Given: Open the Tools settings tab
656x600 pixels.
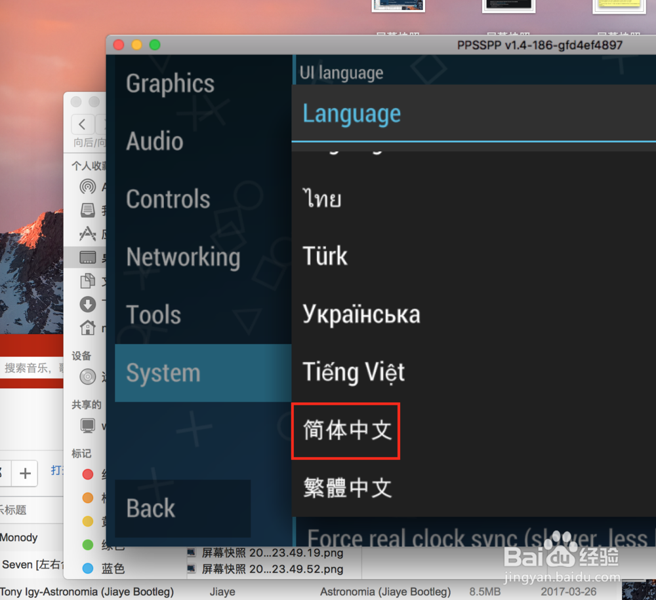Looking at the screenshot, I should 203,314.
